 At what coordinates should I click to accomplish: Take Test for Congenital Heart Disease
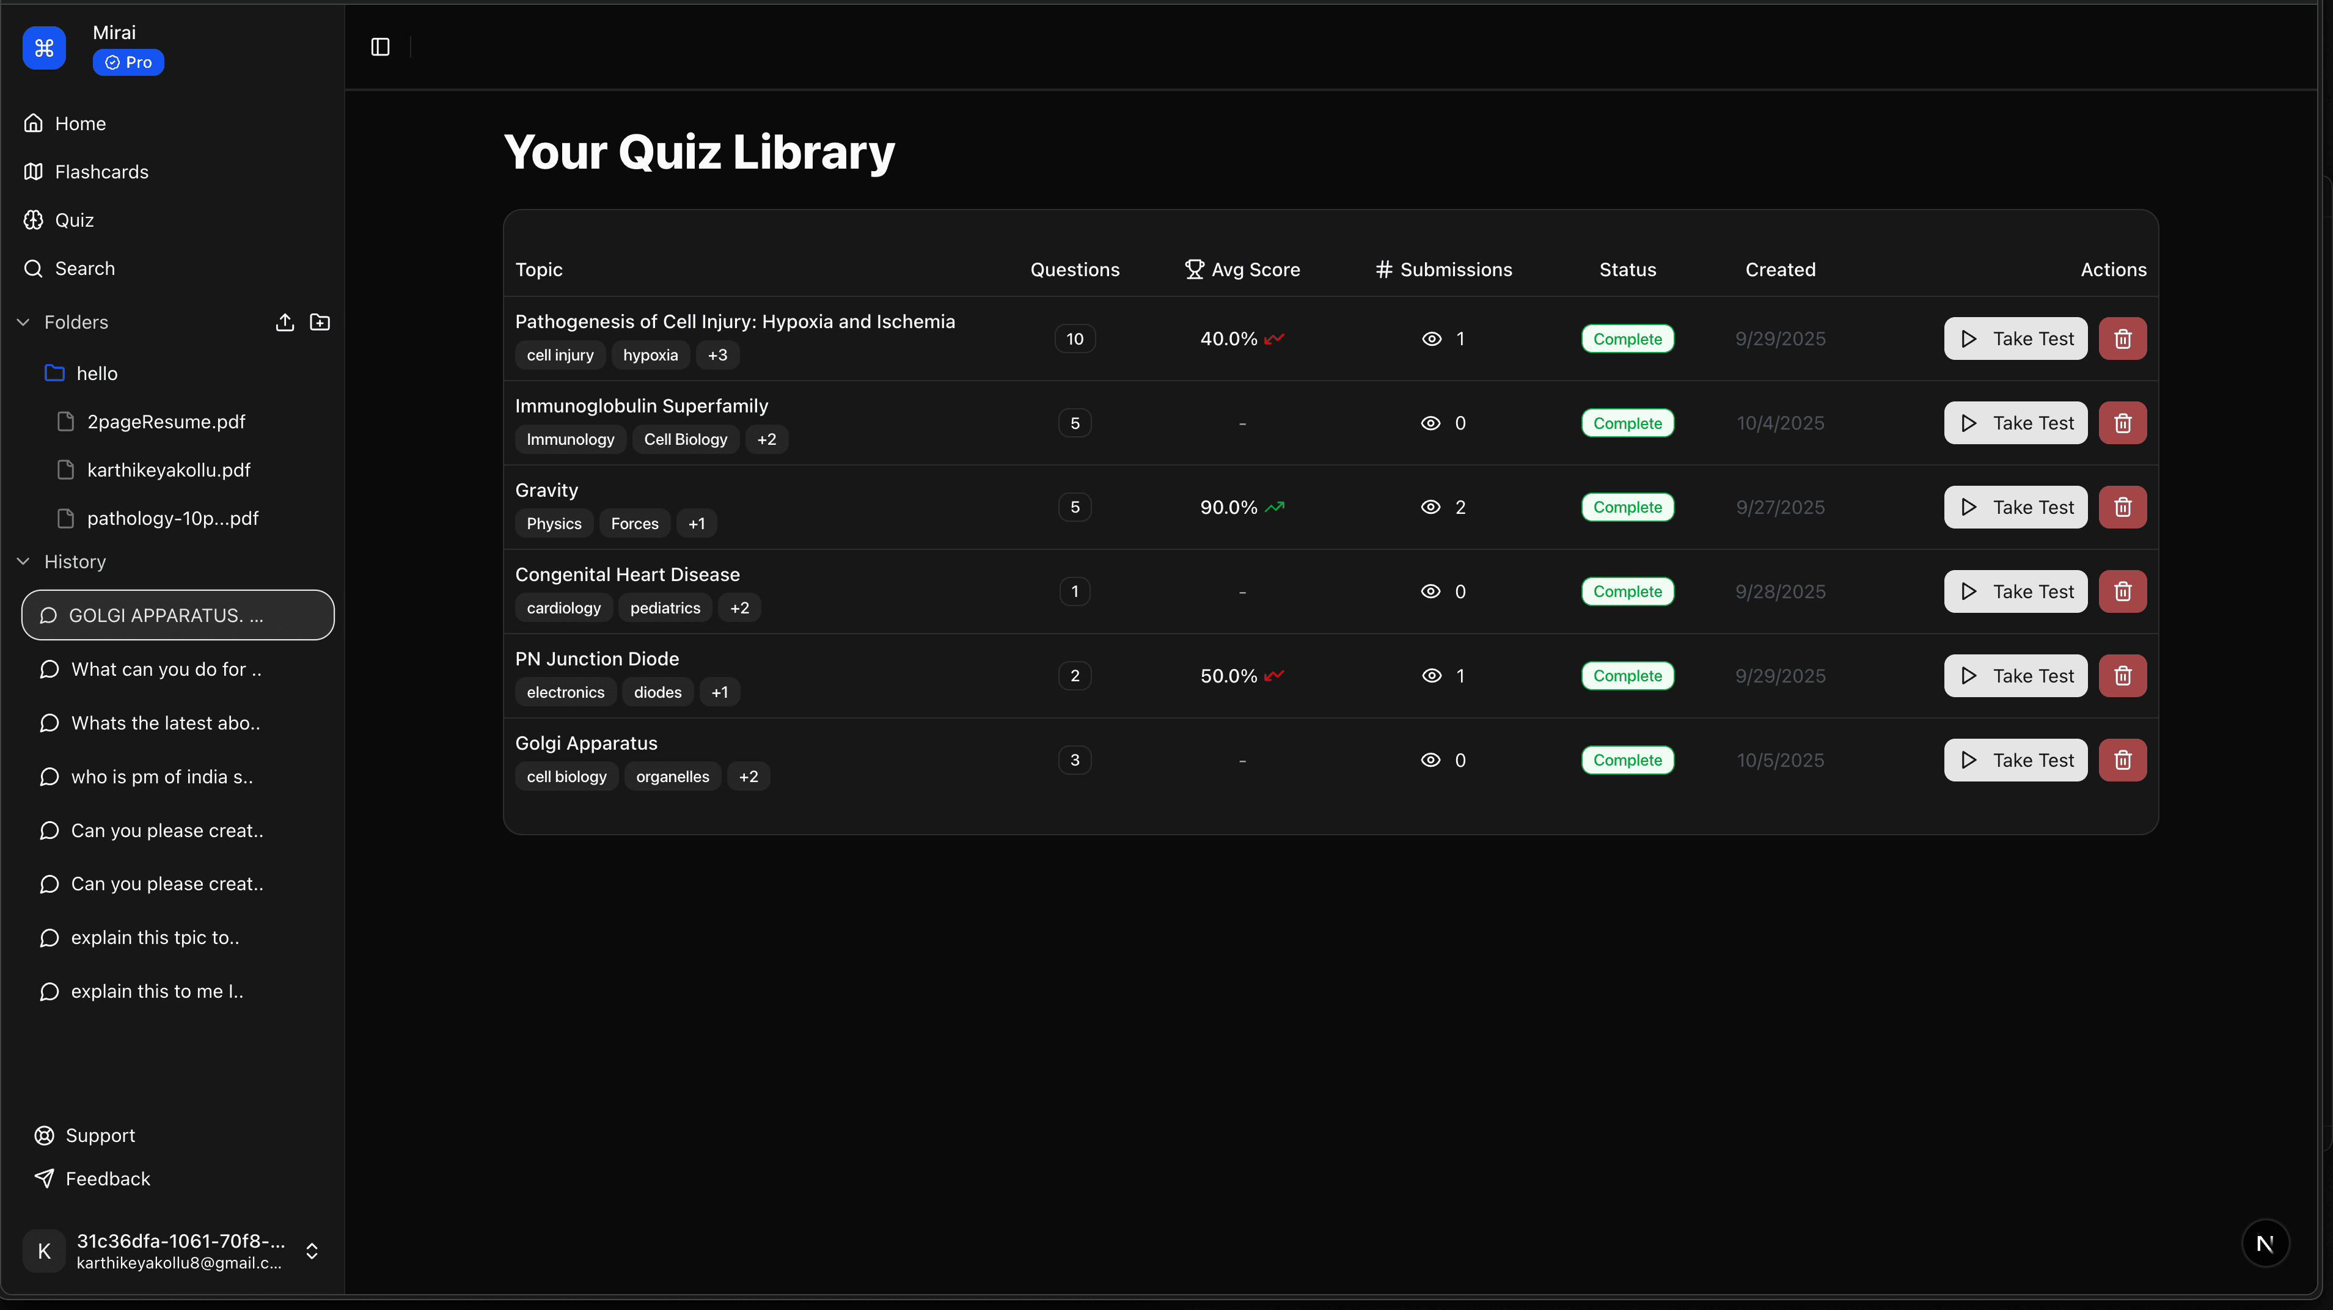click(x=2015, y=591)
